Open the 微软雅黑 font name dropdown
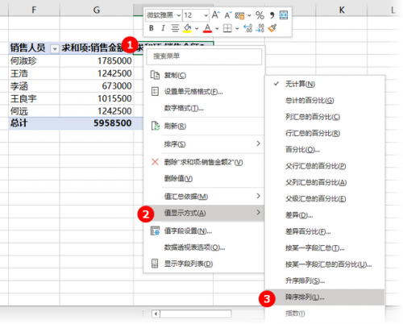403x324 pixels. [179, 15]
